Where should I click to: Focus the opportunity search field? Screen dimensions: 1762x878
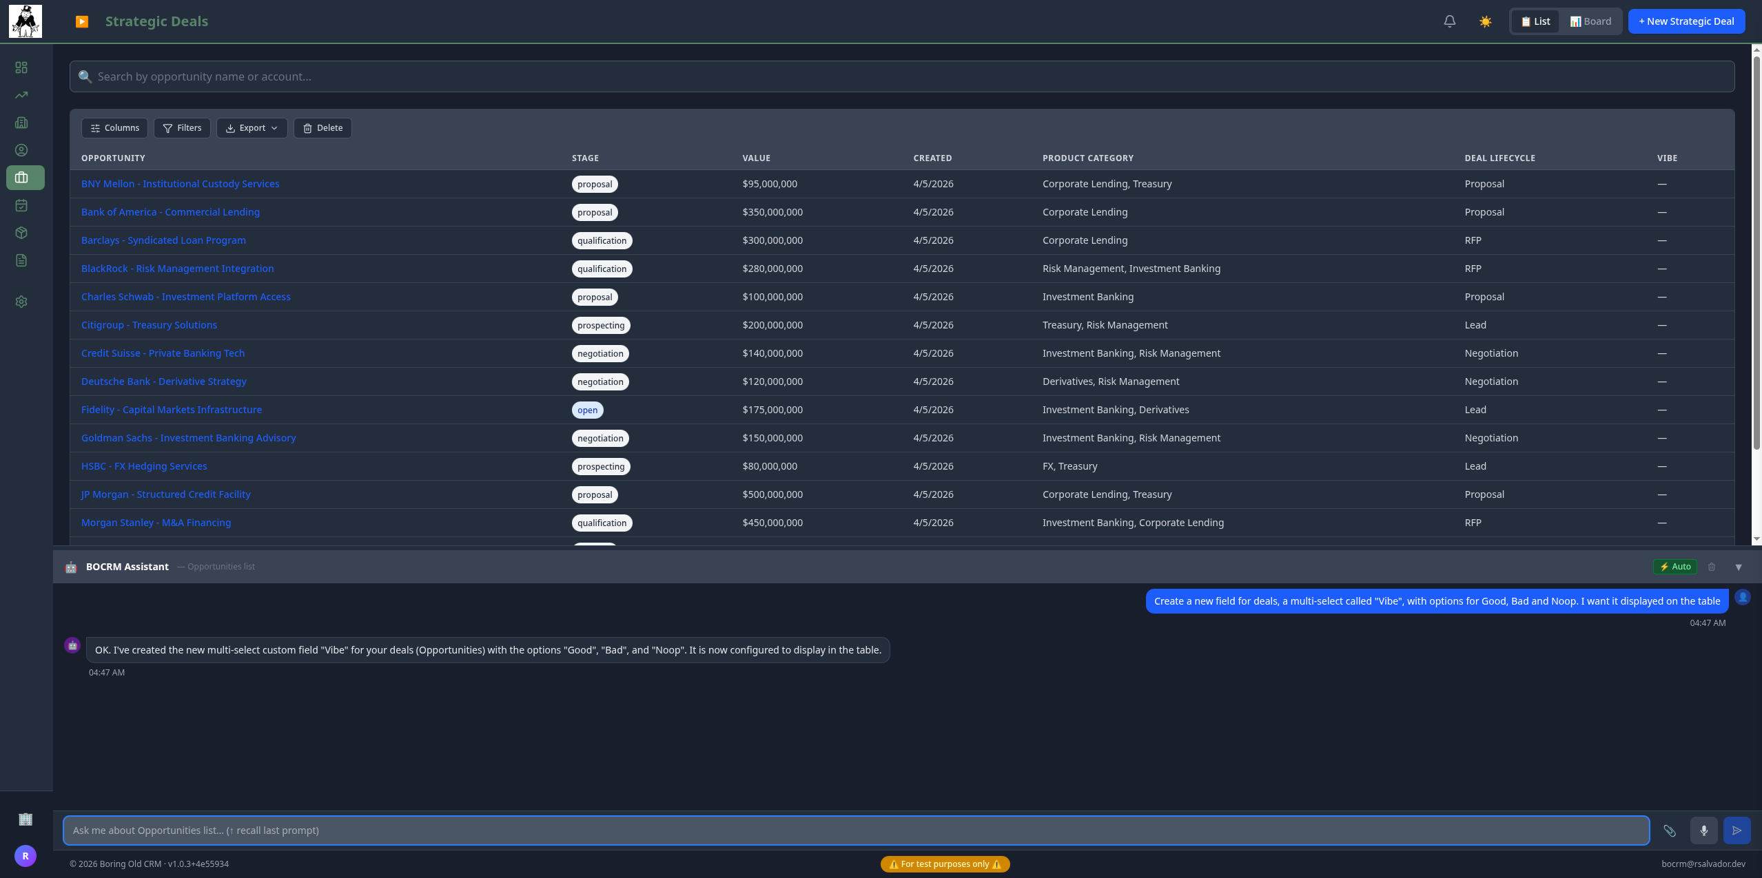tap(901, 76)
